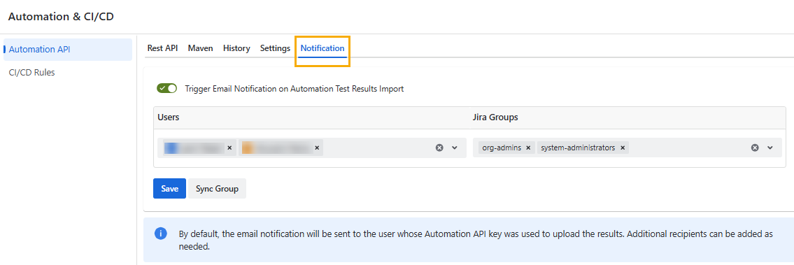Remove the system-administrators group chip
Screen dimensions: 794x265
(623, 148)
